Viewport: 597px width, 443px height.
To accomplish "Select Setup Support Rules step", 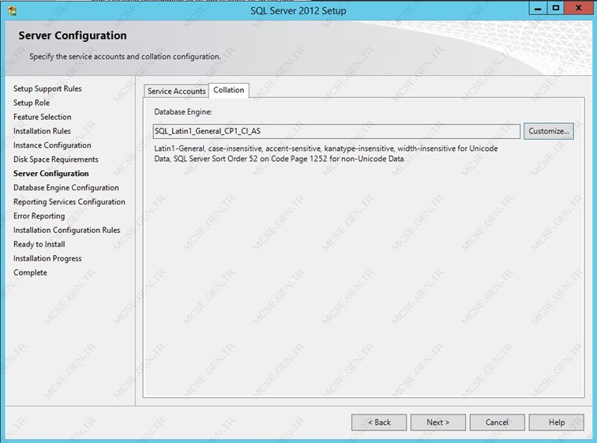I will tap(47, 88).
